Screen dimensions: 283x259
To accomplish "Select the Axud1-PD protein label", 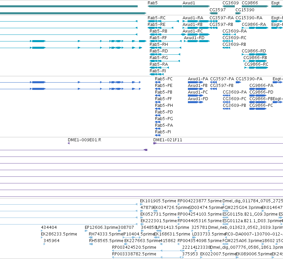I will click(198, 99).
